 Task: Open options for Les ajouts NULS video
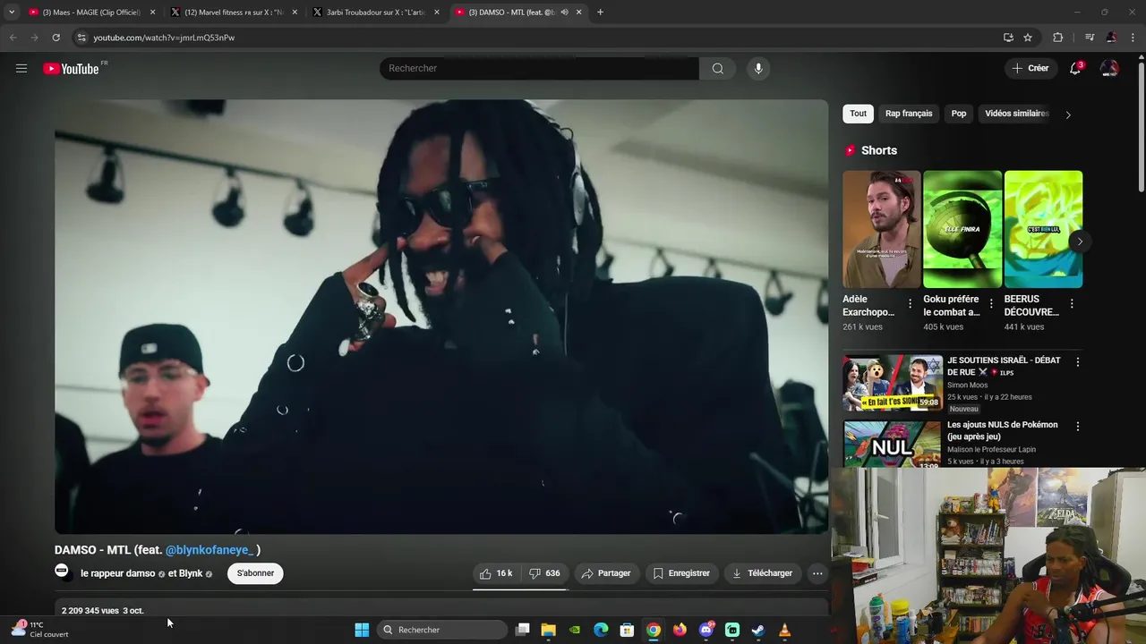click(1078, 427)
